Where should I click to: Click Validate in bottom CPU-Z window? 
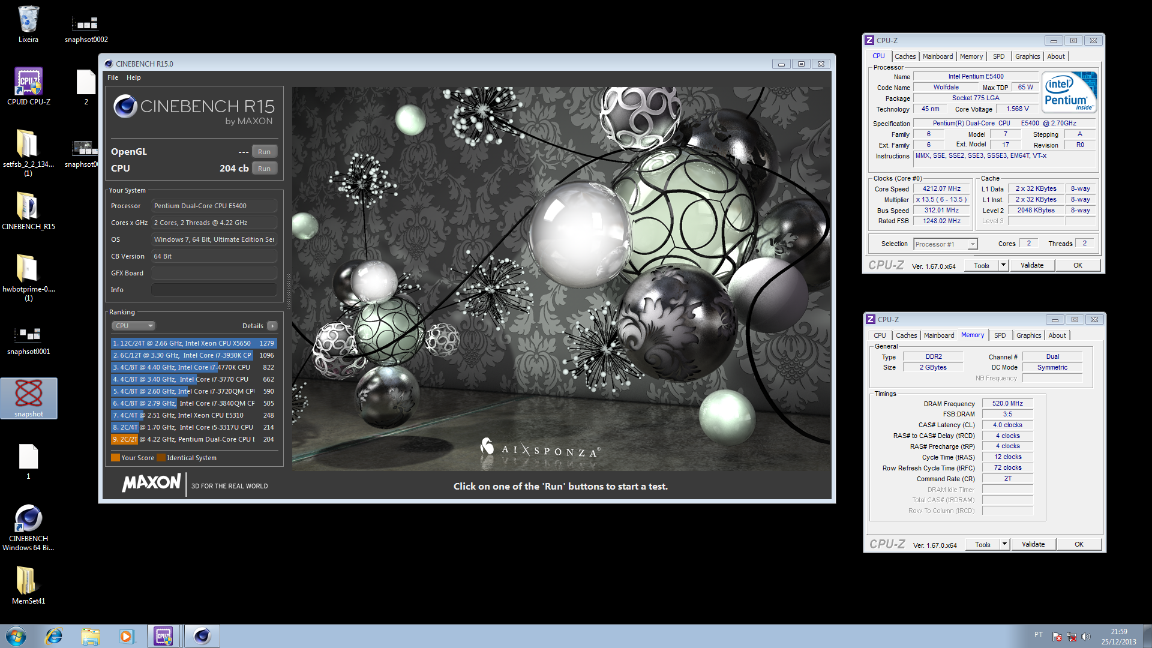(1033, 545)
